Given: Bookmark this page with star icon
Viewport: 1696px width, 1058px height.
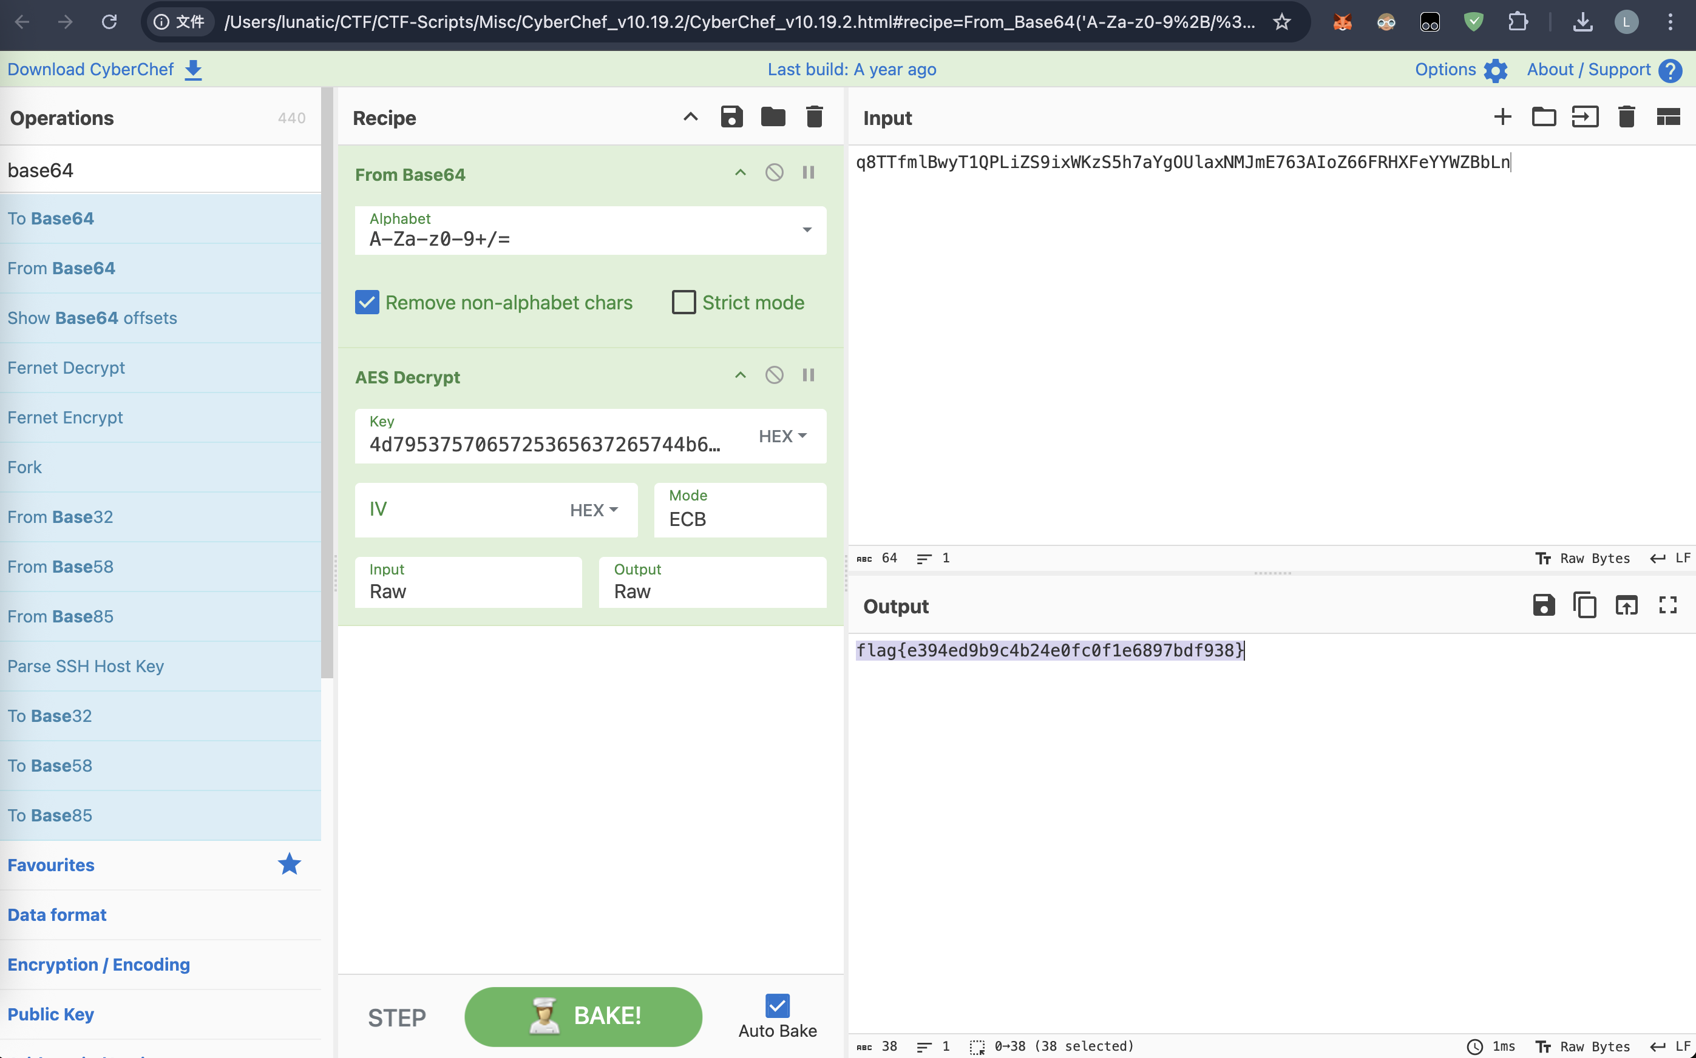Looking at the screenshot, I should point(1281,22).
